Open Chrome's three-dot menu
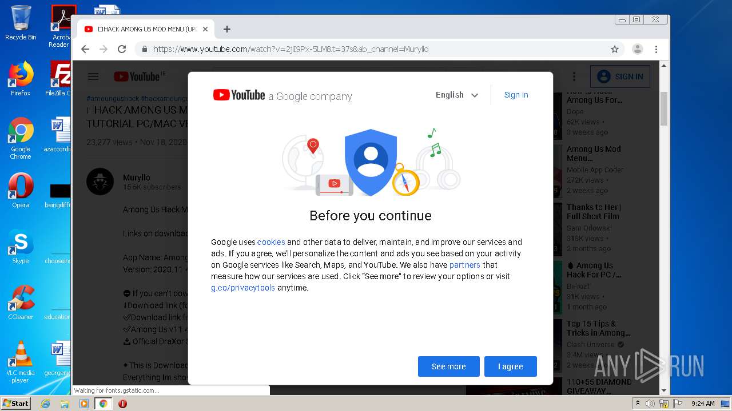 click(x=657, y=49)
